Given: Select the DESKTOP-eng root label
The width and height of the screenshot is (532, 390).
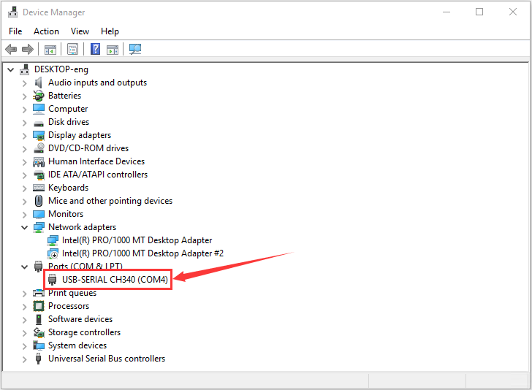Looking at the screenshot, I should point(61,69).
